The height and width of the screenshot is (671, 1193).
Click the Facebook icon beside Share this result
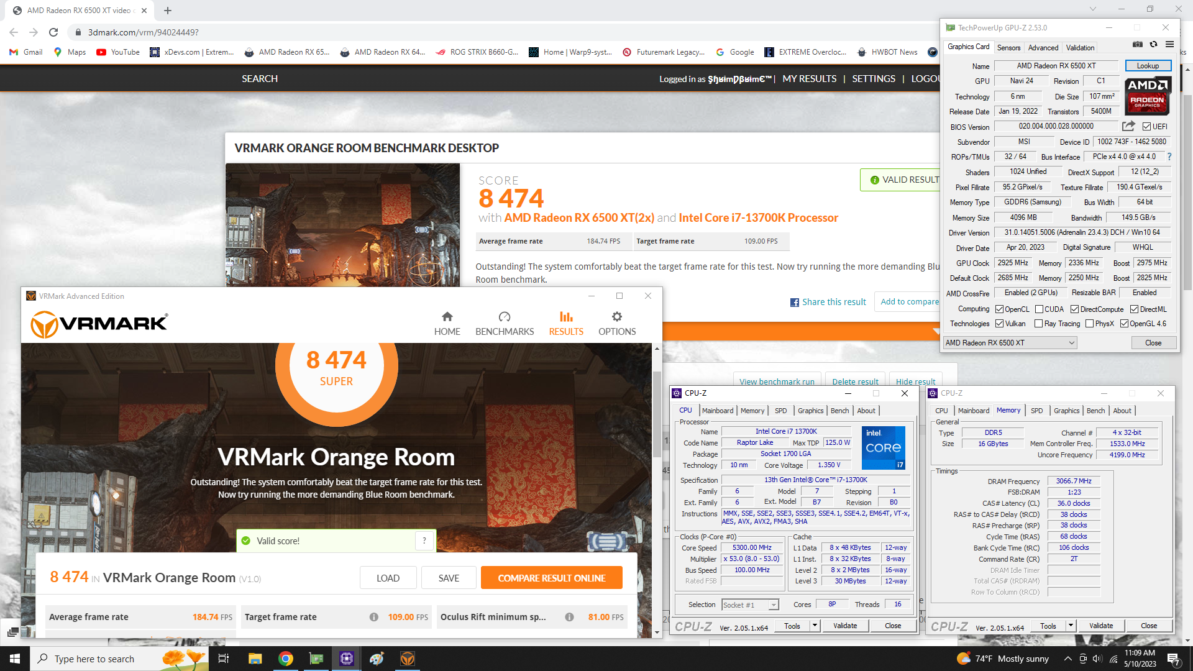(794, 303)
